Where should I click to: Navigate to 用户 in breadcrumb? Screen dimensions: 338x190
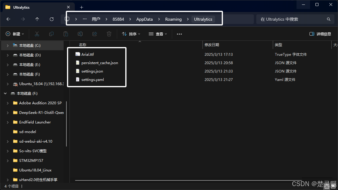tap(96, 19)
